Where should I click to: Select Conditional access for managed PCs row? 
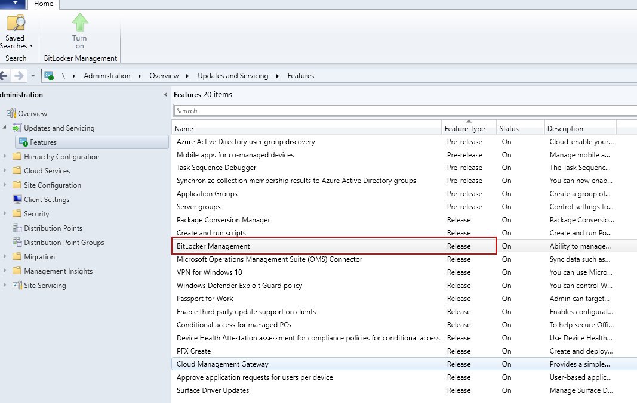tap(404, 325)
